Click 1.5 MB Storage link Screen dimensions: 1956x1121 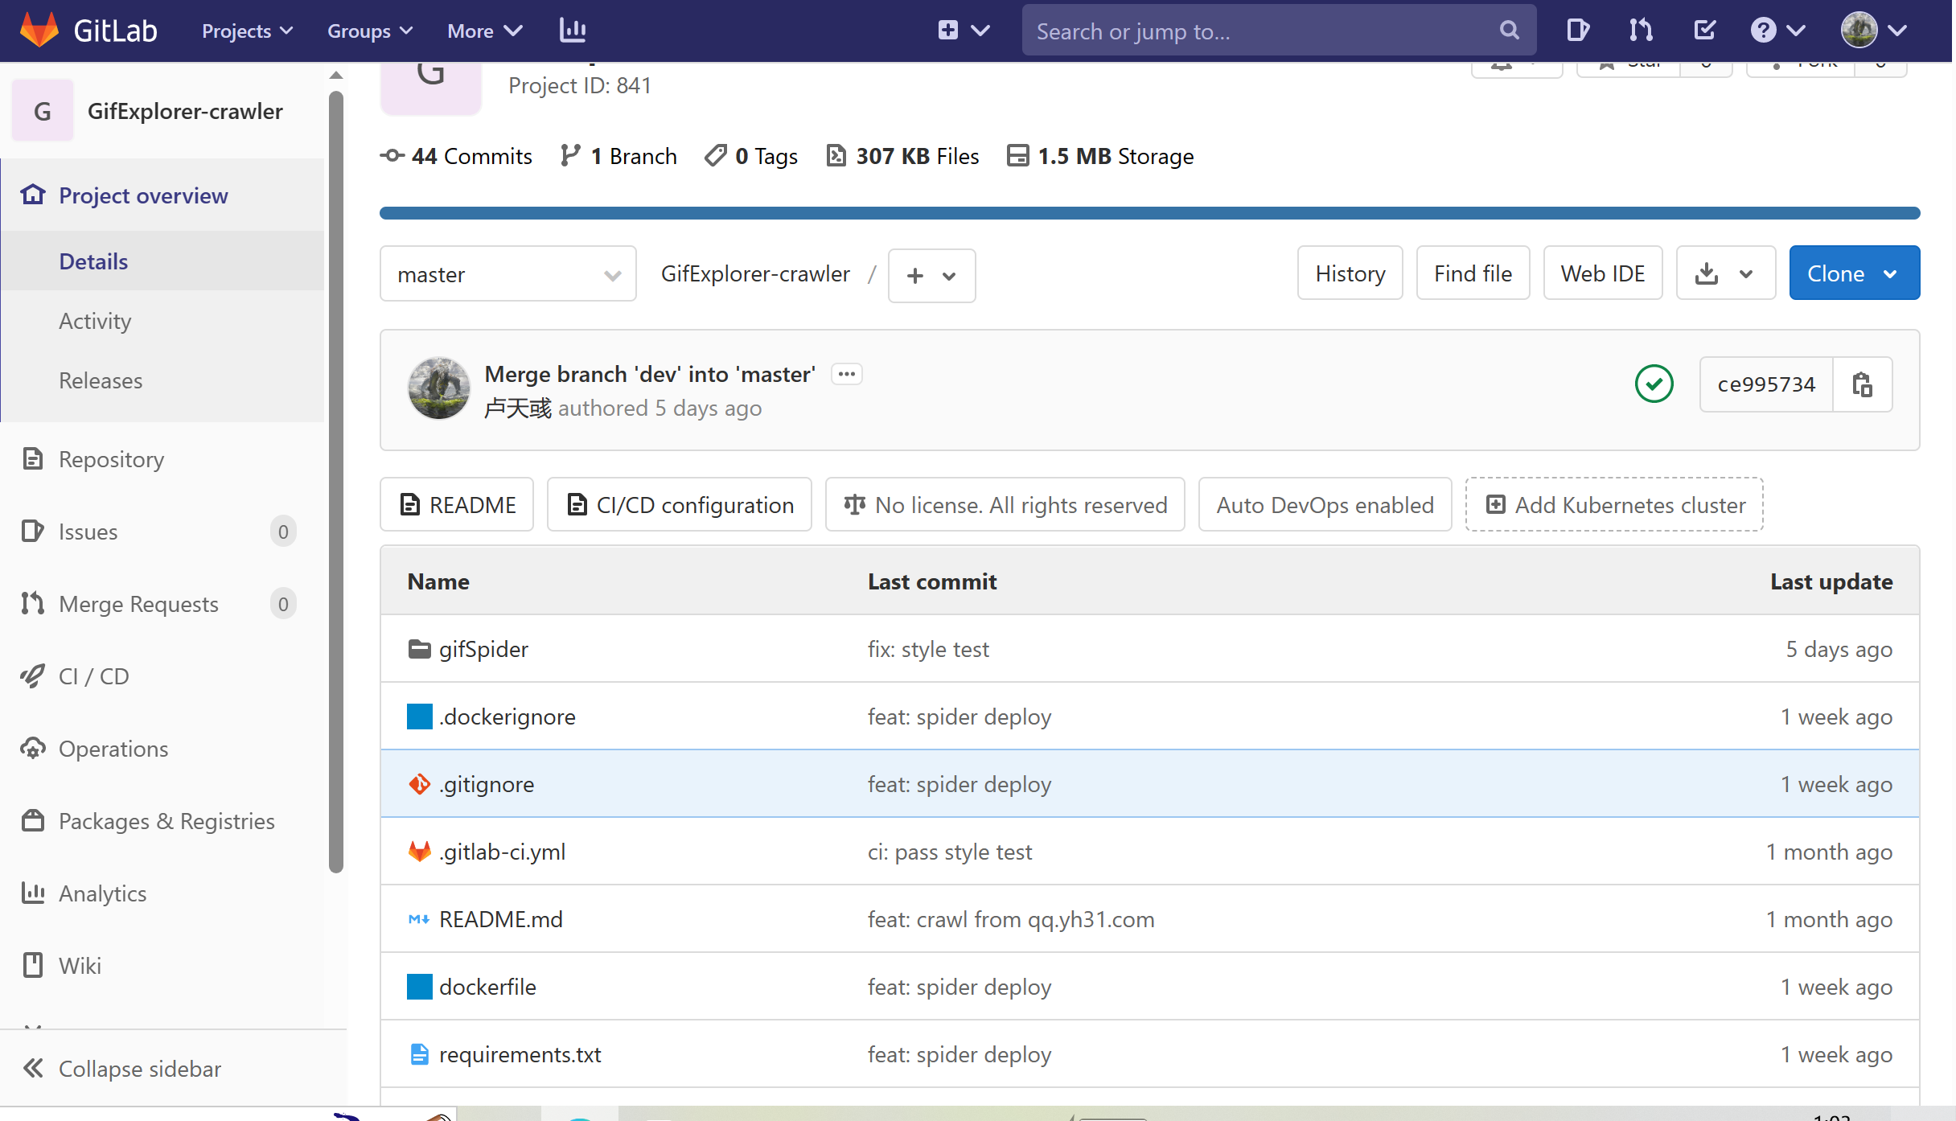pos(1100,156)
